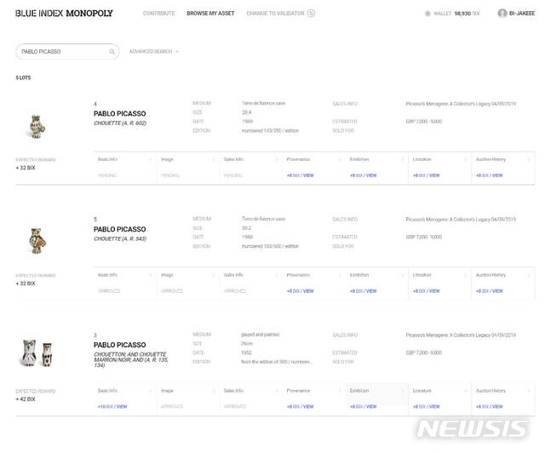Open the Chouetton; and Chouette Marron/Noir title
Screen dimensions: 545x453
click(x=131, y=359)
